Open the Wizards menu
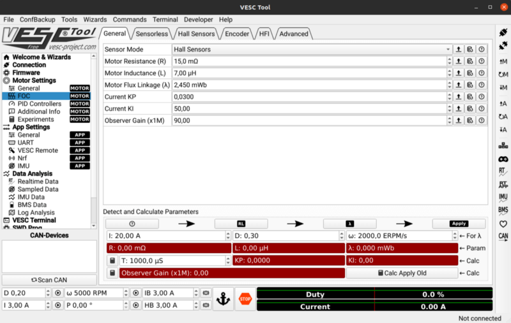The height and width of the screenshot is (323, 511). tap(95, 20)
